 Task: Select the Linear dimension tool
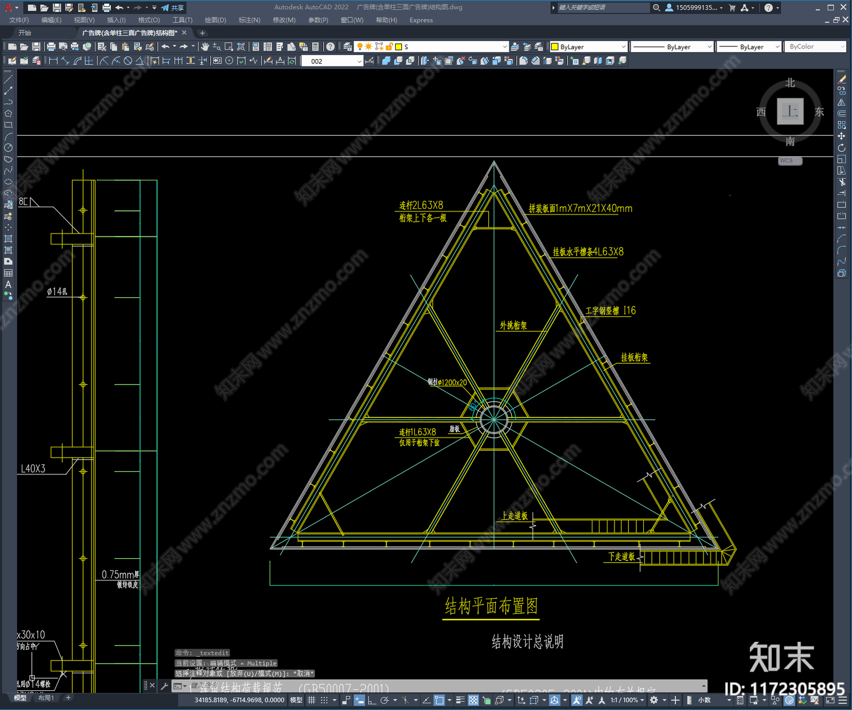53,61
